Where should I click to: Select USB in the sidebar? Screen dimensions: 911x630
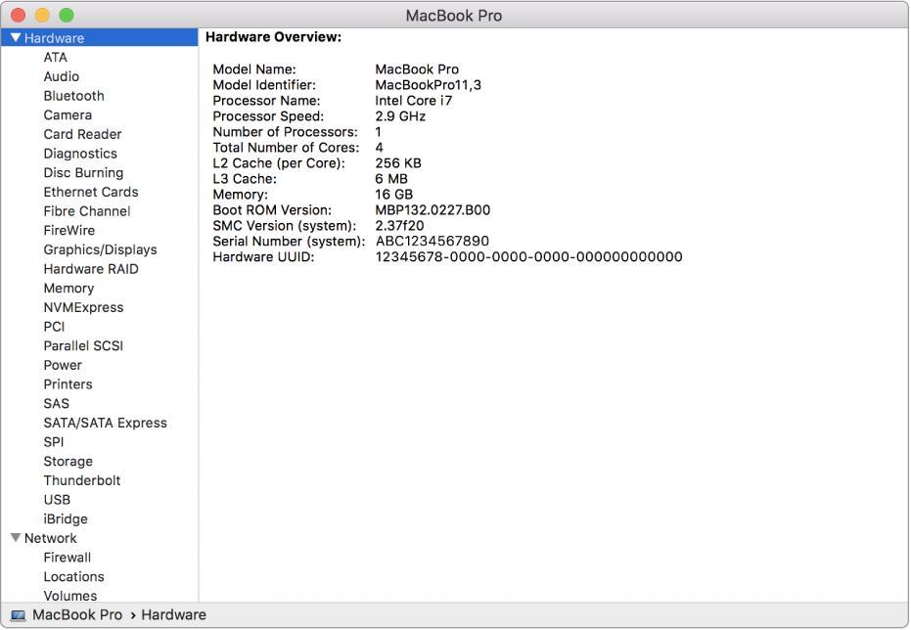(x=57, y=500)
